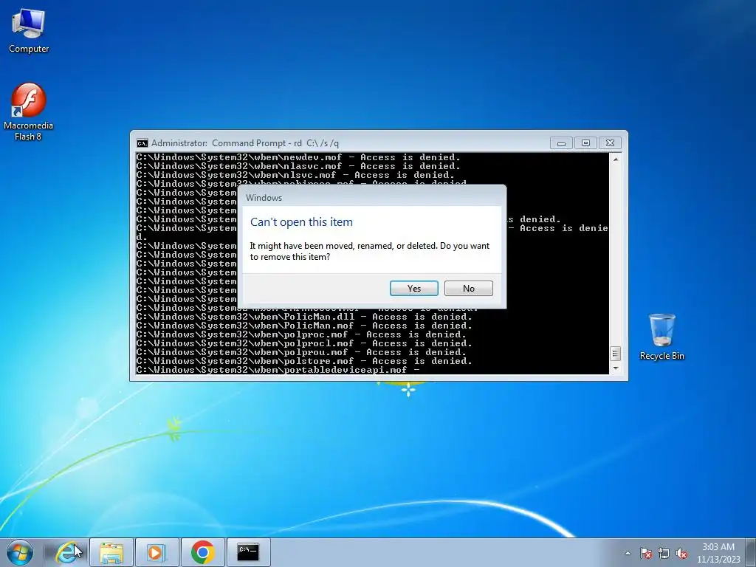Screen dimensions: 756x567
Task: Open Windows Explorer from the taskbar
Action: pyautogui.click(x=111, y=552)
